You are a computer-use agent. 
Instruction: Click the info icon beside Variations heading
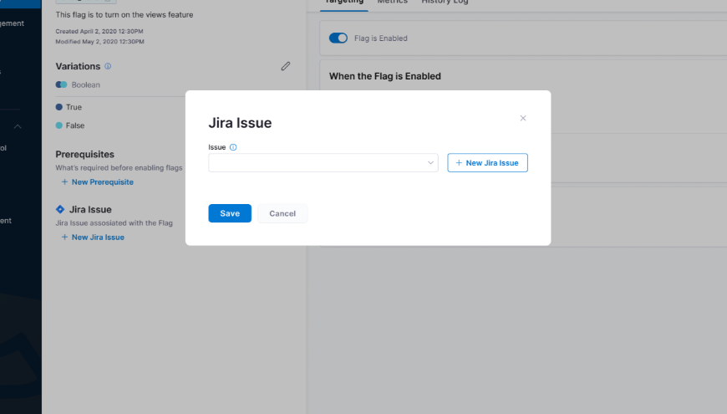(108, 66)
